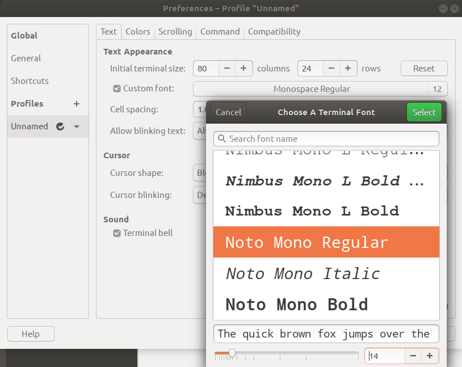This screenshot has height=367, width=462.
Task: Click Cancel in the font chooser
Action: click(x=228, y=112)
